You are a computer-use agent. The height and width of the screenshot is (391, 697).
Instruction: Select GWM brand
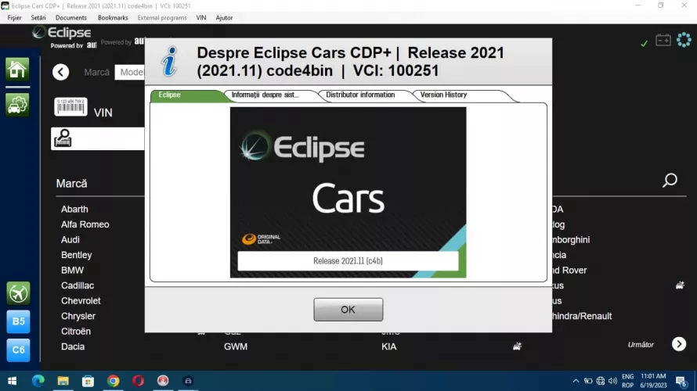pos(236,346)
